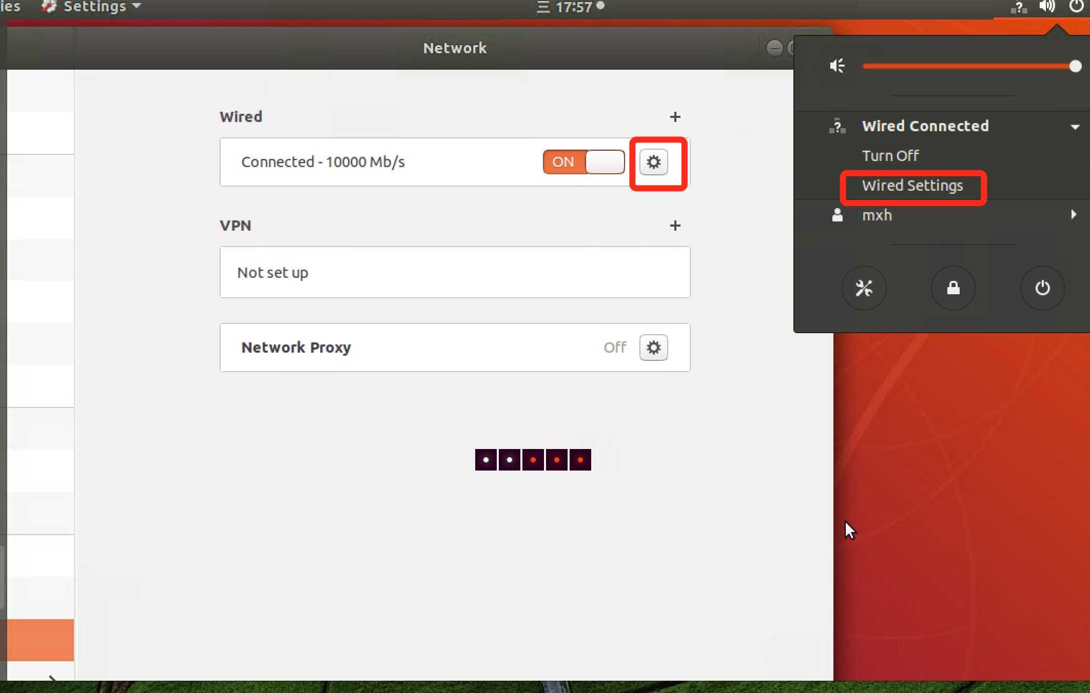Image resolution: width=1090 pixels, height=693 pixels.
Task: Toggle the wired connection ON switch
Action: (x=583, y=162)
